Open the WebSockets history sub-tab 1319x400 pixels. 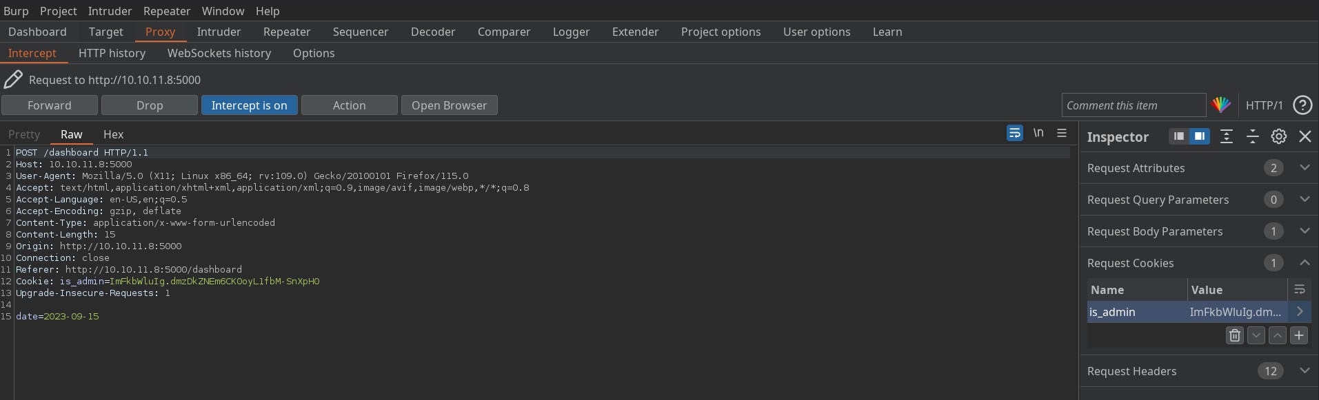click(219, 53)
